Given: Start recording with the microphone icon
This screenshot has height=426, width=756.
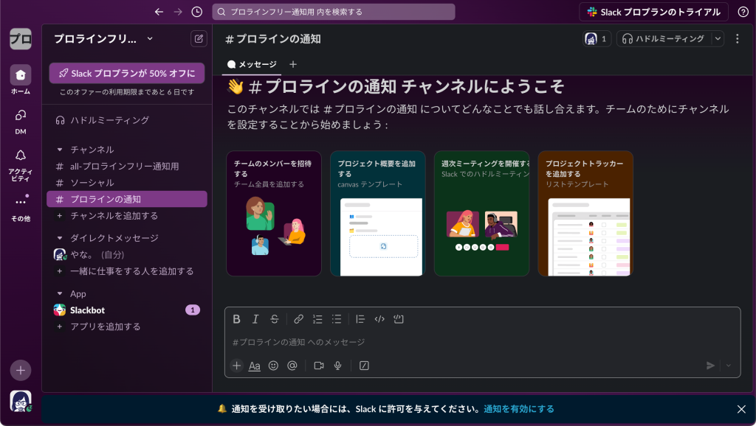Looking at the screenshot, I should click(337, 365).
